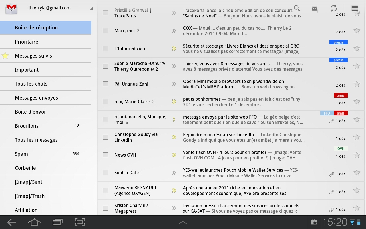Select checkbox for moi, Marie-Claire email
The height and width of the screenshot is (229, 366).
(105, 102)
